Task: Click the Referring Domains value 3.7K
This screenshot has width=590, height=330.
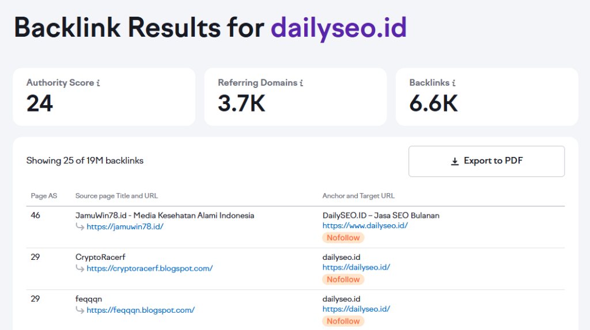Action: (x=241, y=103)
